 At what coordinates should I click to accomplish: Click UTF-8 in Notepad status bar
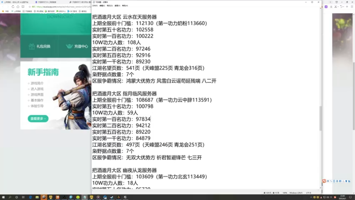click(x=308, y=193)
